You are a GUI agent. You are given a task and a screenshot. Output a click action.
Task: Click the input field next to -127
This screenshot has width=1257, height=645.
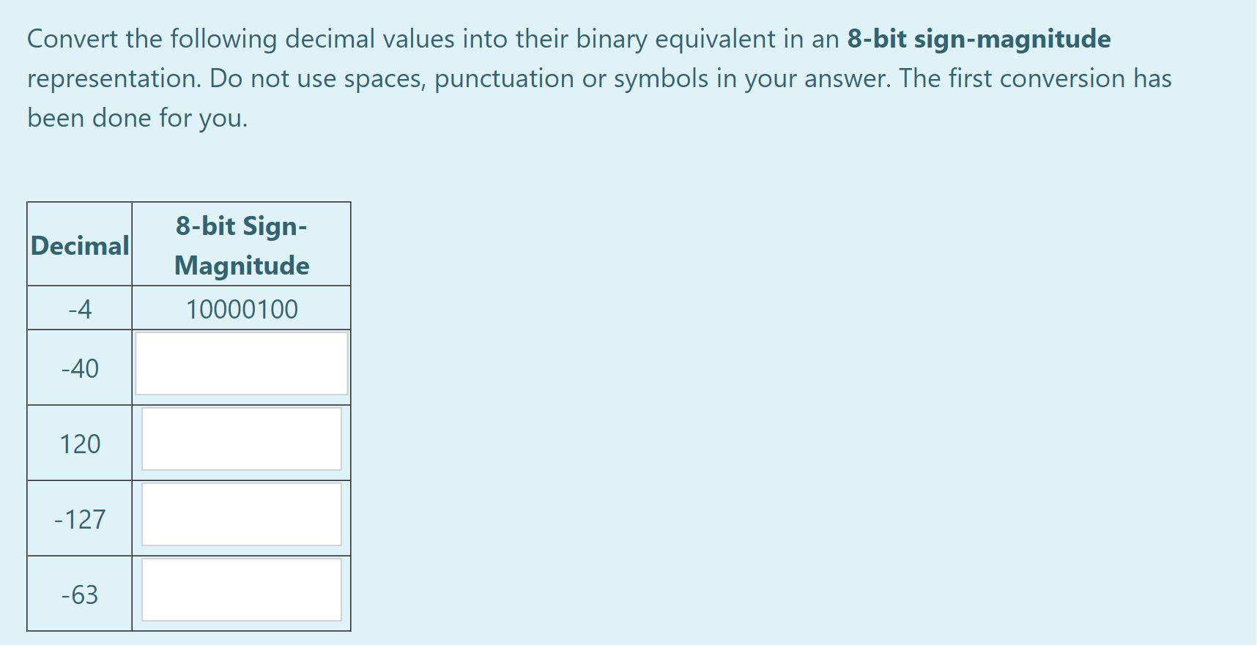click(x=241, y=514)
